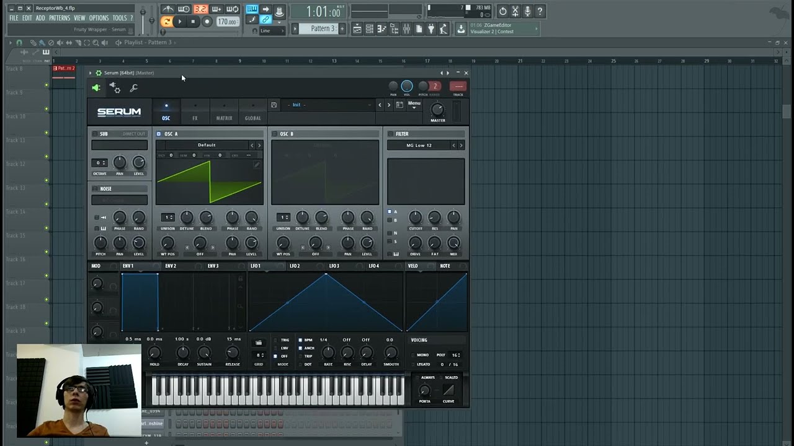This screenshot has height=446, width=794.
Task: Click the Stop button in the transport bar
Action: [x=193, y=22]
